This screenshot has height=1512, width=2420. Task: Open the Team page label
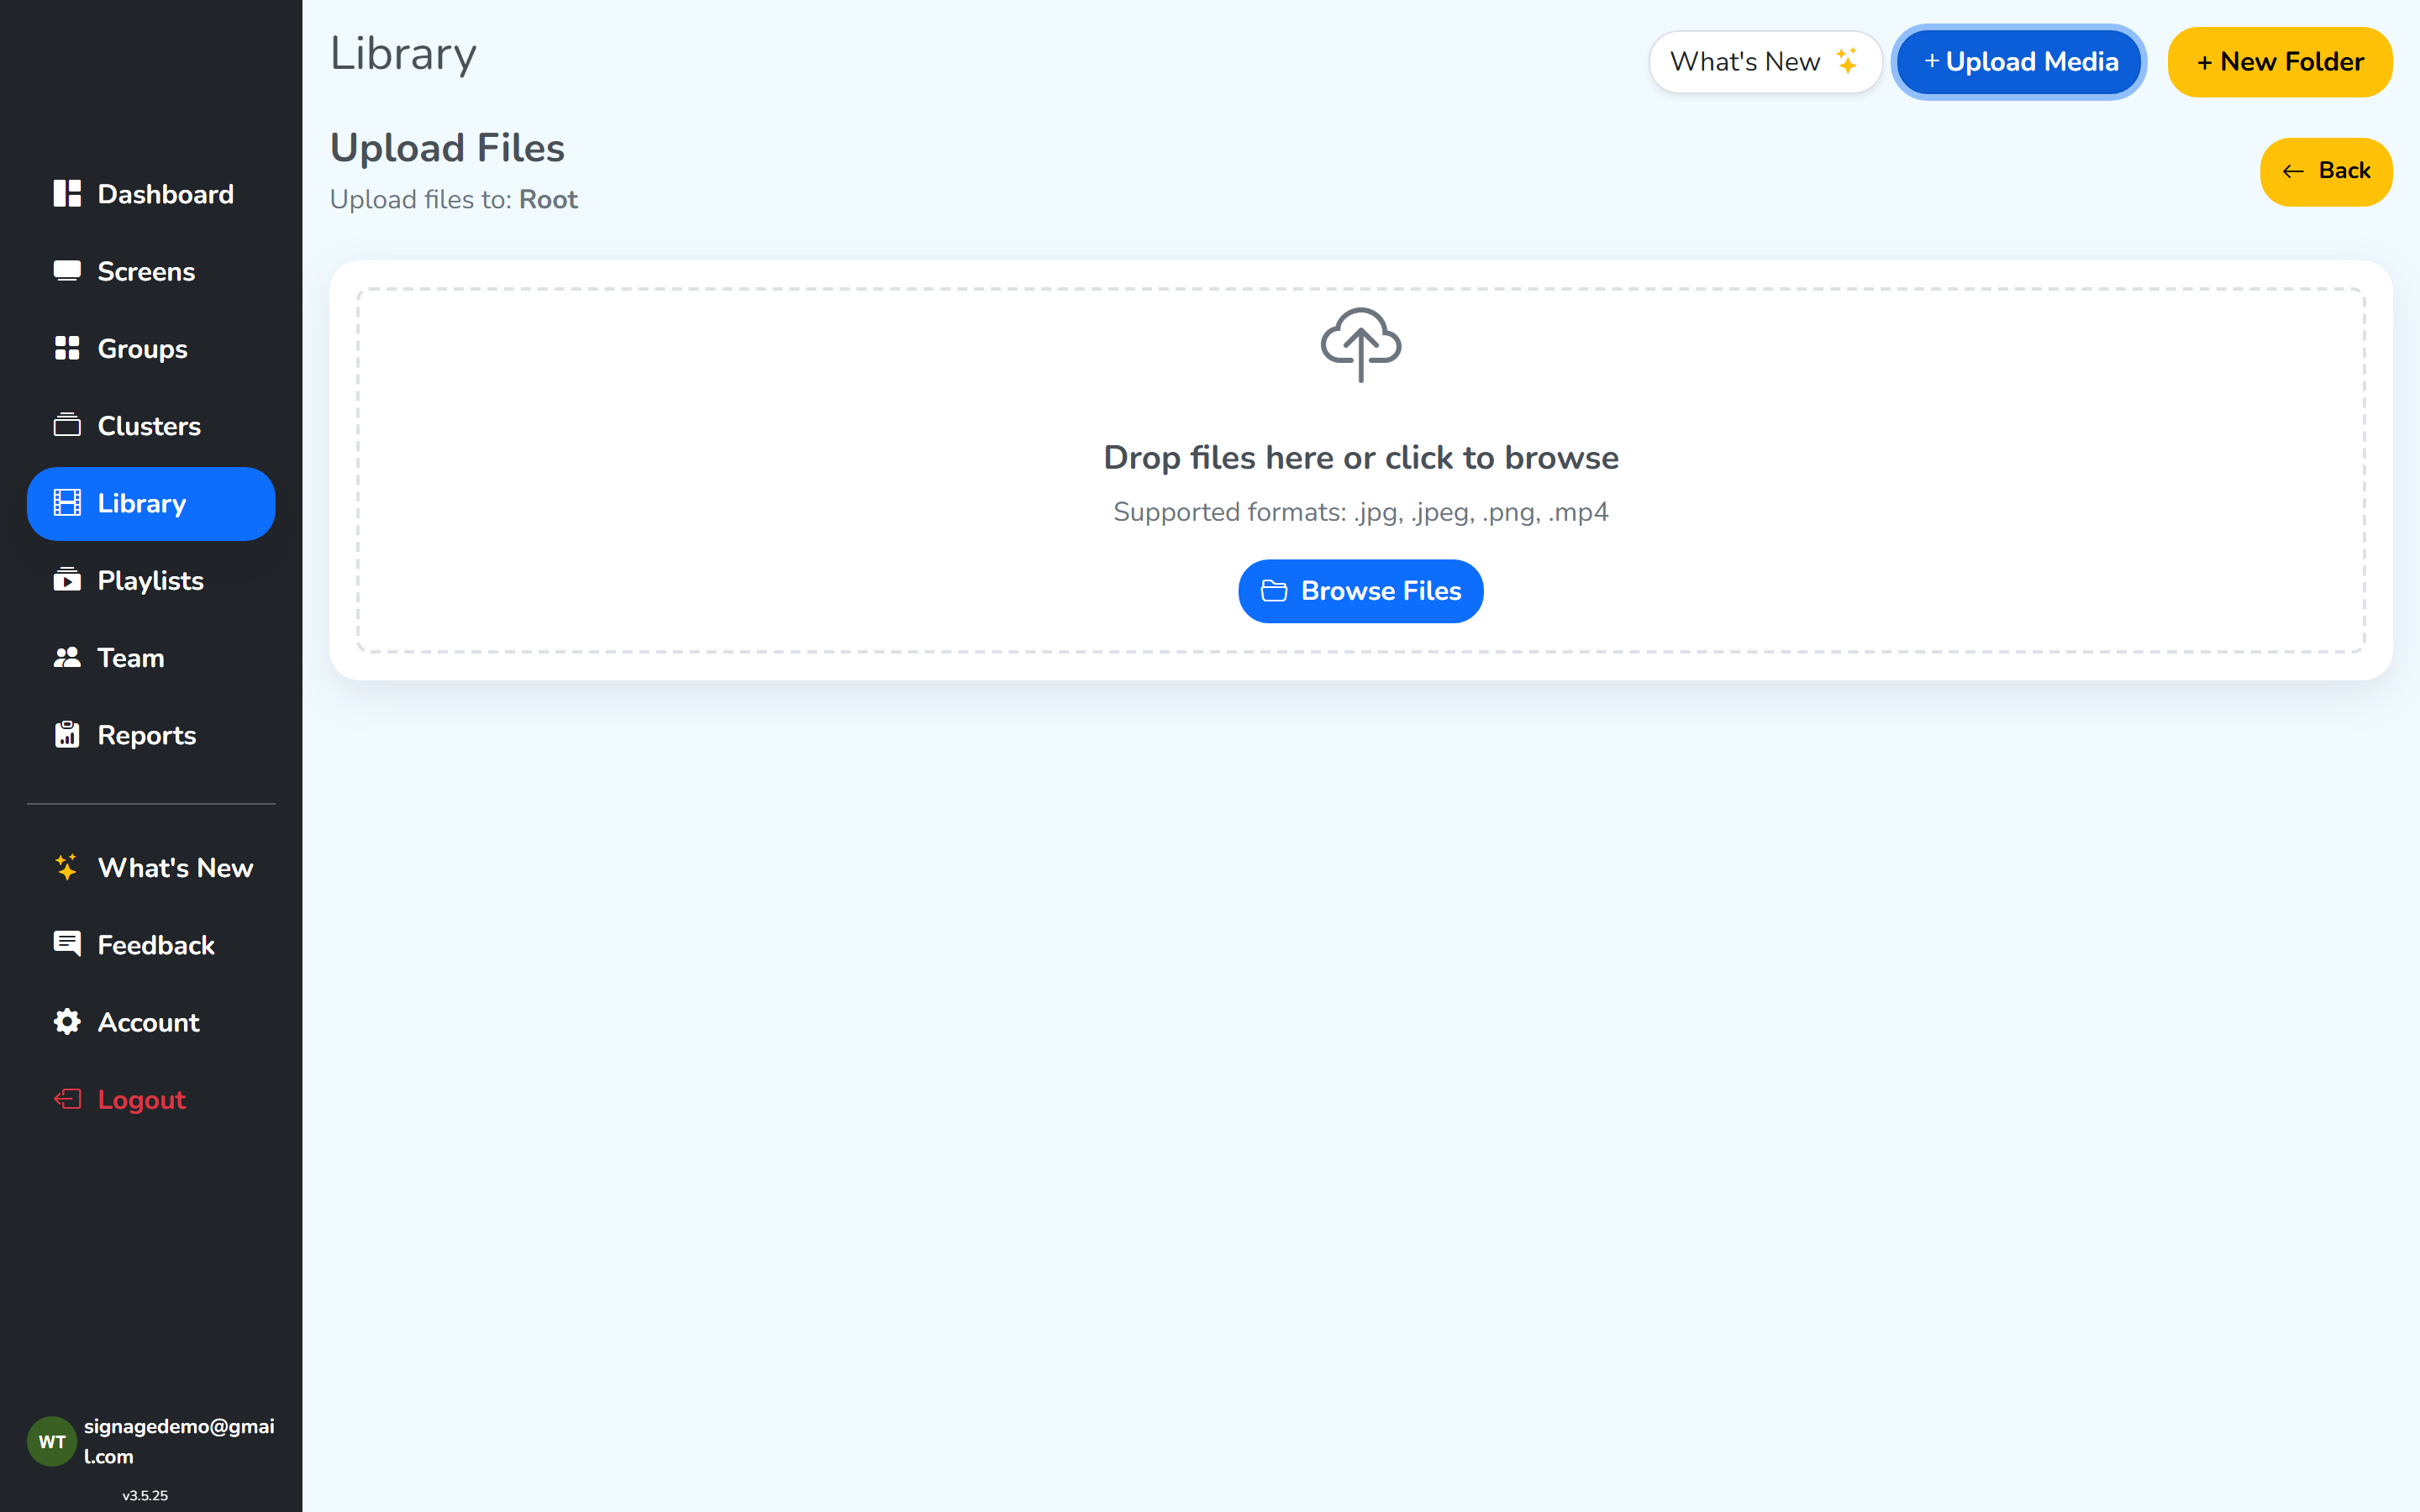[131, 658]
